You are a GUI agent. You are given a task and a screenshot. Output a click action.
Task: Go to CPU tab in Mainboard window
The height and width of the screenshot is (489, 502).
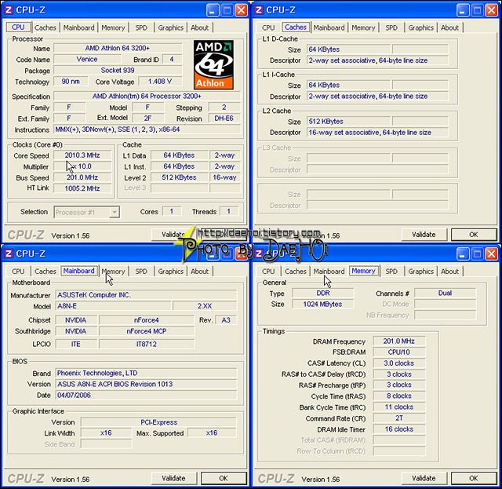click(x=18, y=272)
